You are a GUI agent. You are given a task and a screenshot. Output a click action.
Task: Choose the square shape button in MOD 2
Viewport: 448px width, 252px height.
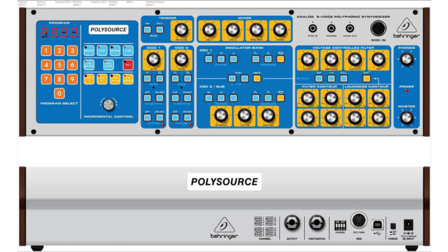[188, 78]
